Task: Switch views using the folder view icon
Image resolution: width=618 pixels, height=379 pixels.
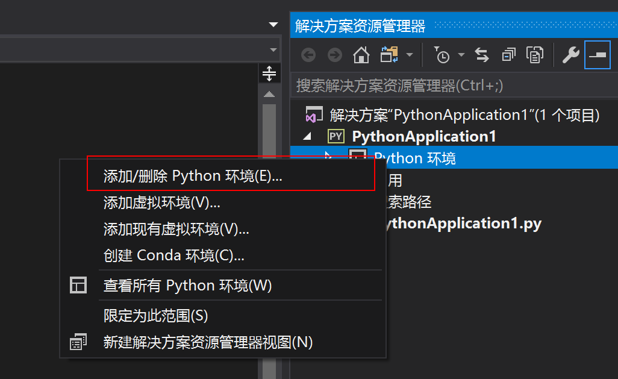Action: (389, 54)
